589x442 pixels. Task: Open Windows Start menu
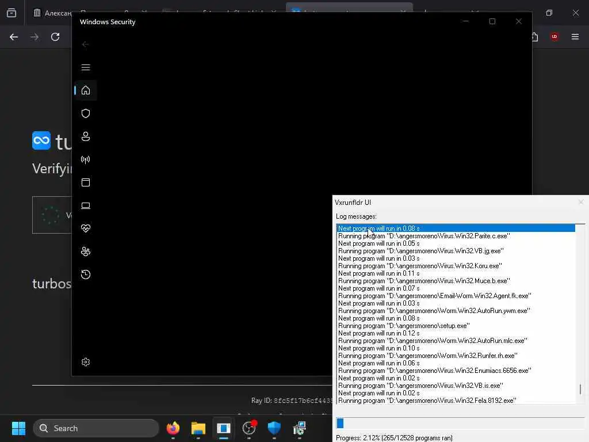pyautogui.click(x=18, y=428)
